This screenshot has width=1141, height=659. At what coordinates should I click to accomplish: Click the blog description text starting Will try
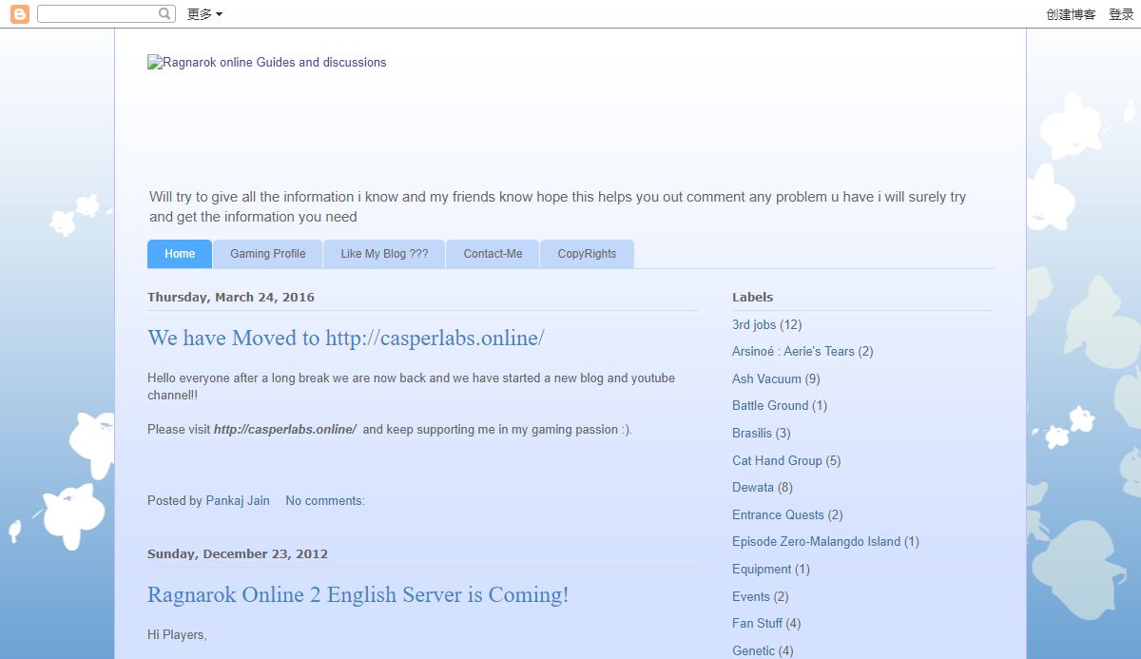(557, 206)
